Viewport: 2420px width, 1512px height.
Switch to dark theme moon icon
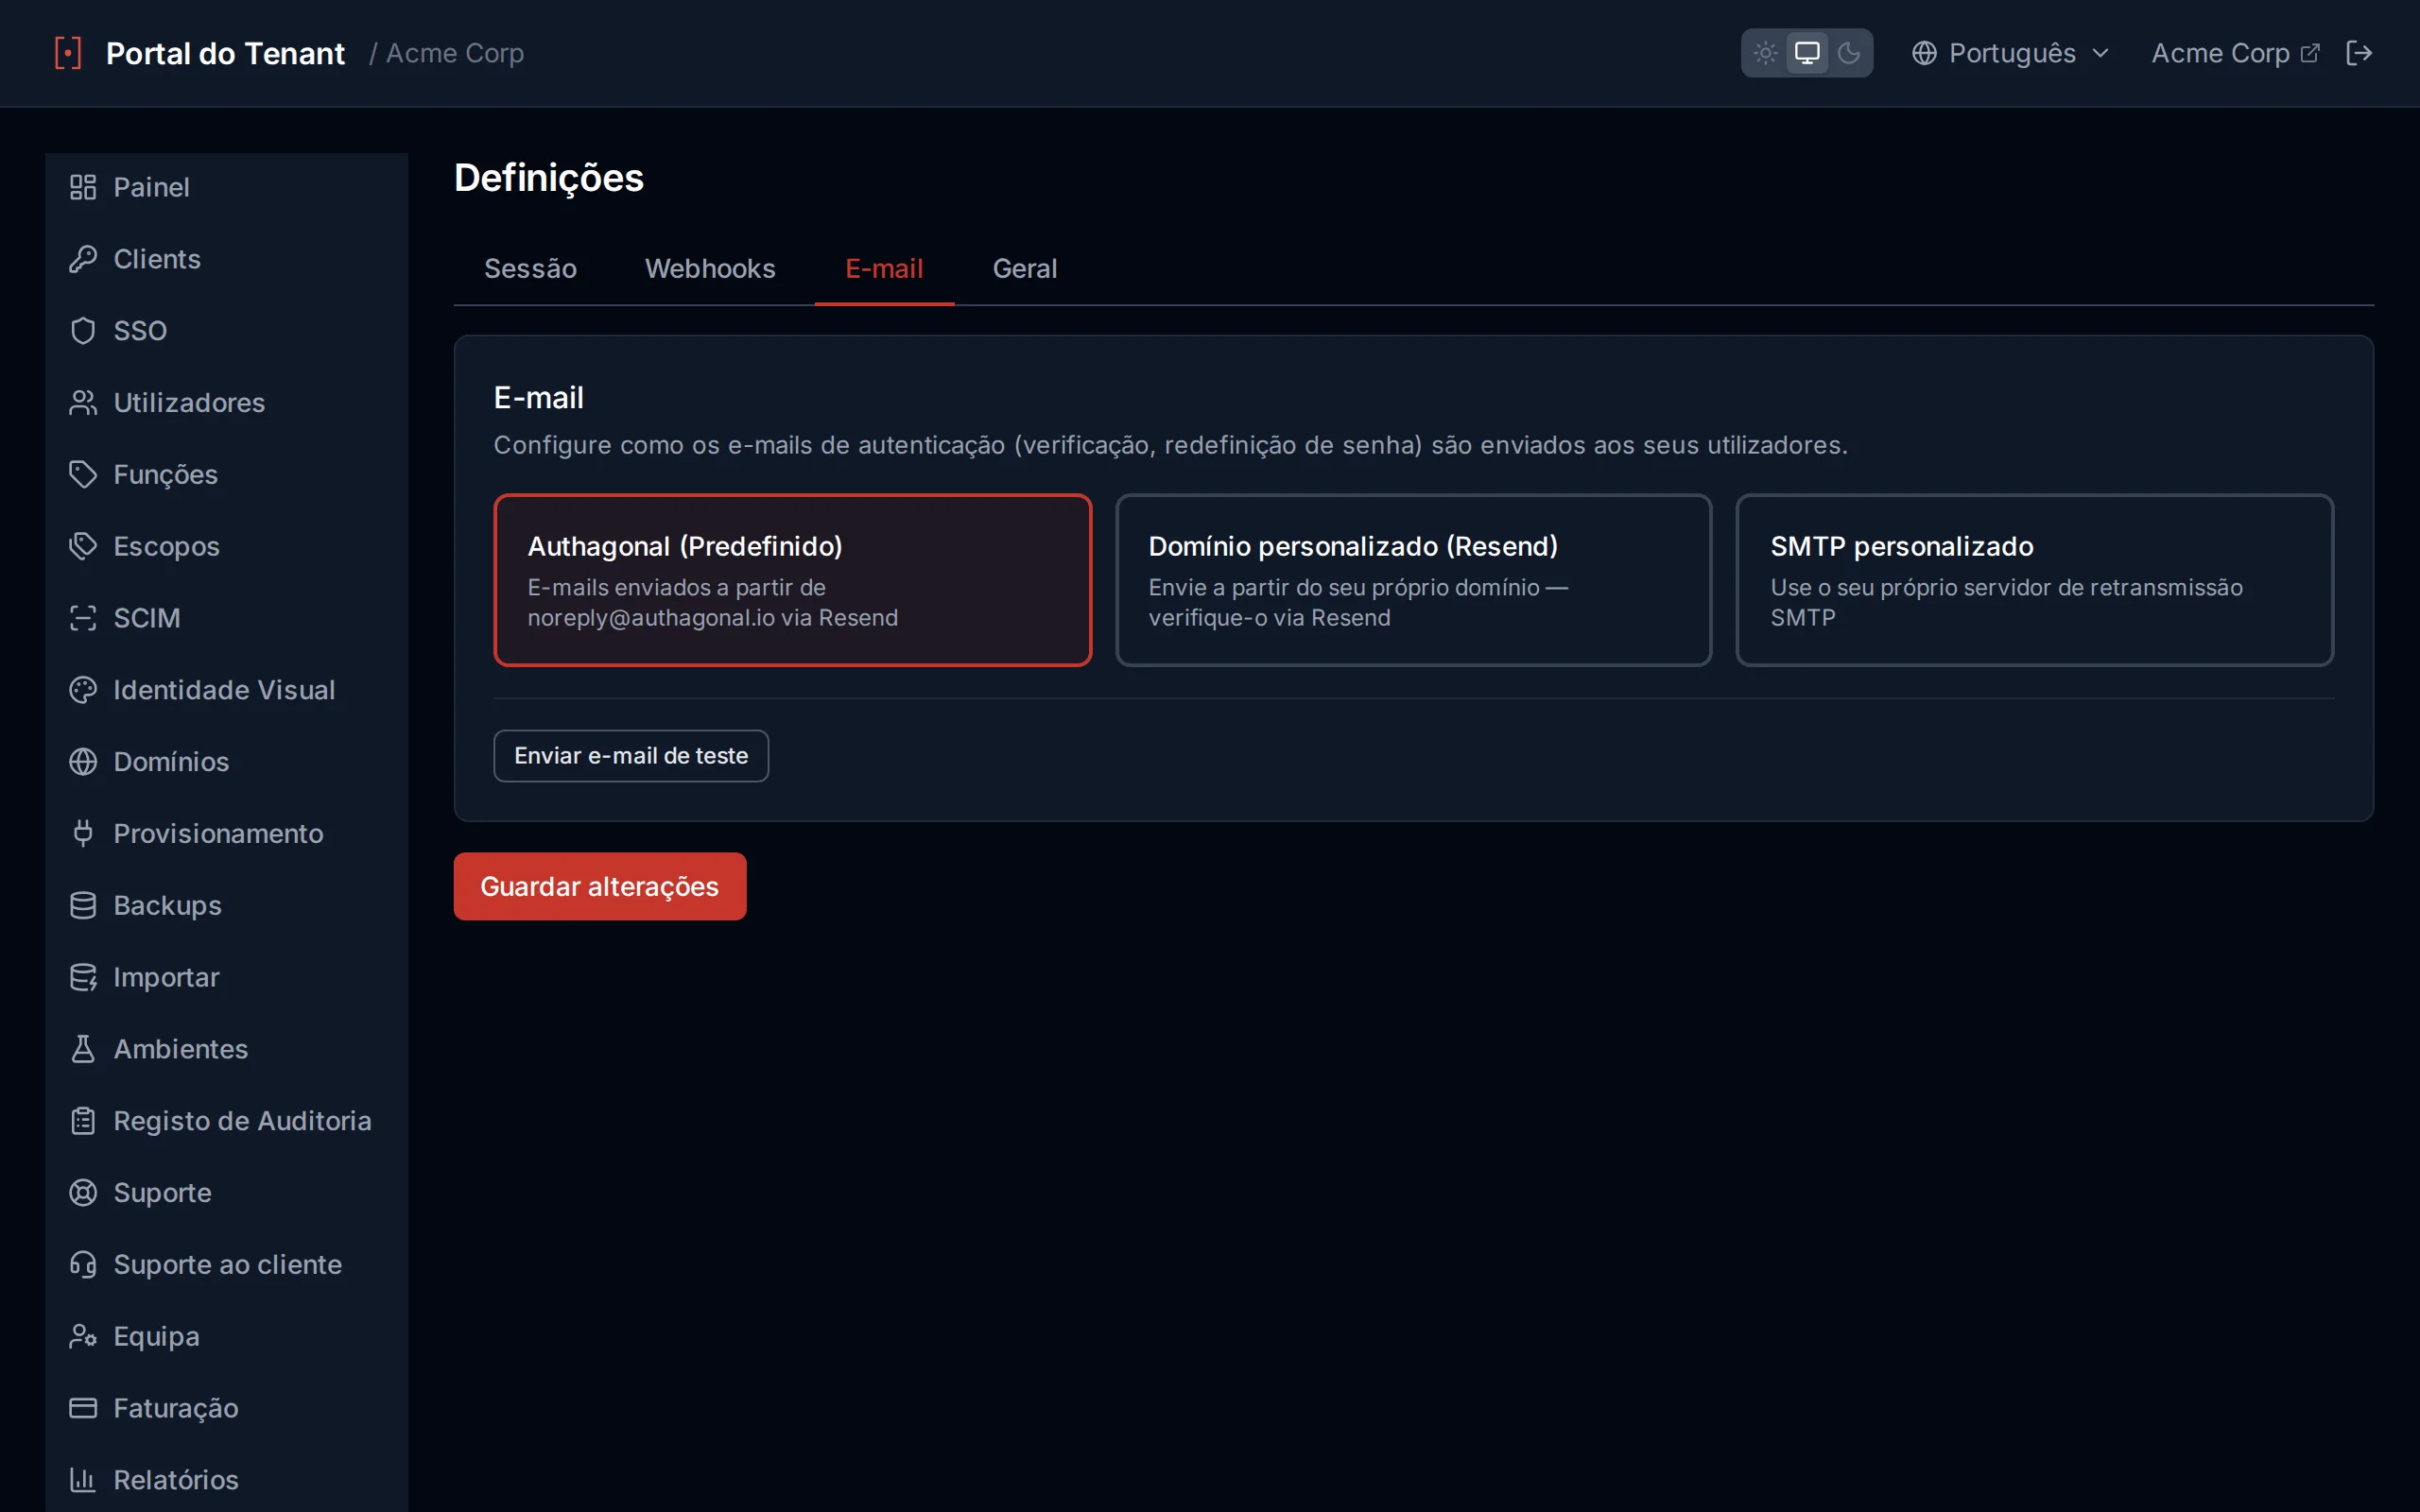point(1849,53)
